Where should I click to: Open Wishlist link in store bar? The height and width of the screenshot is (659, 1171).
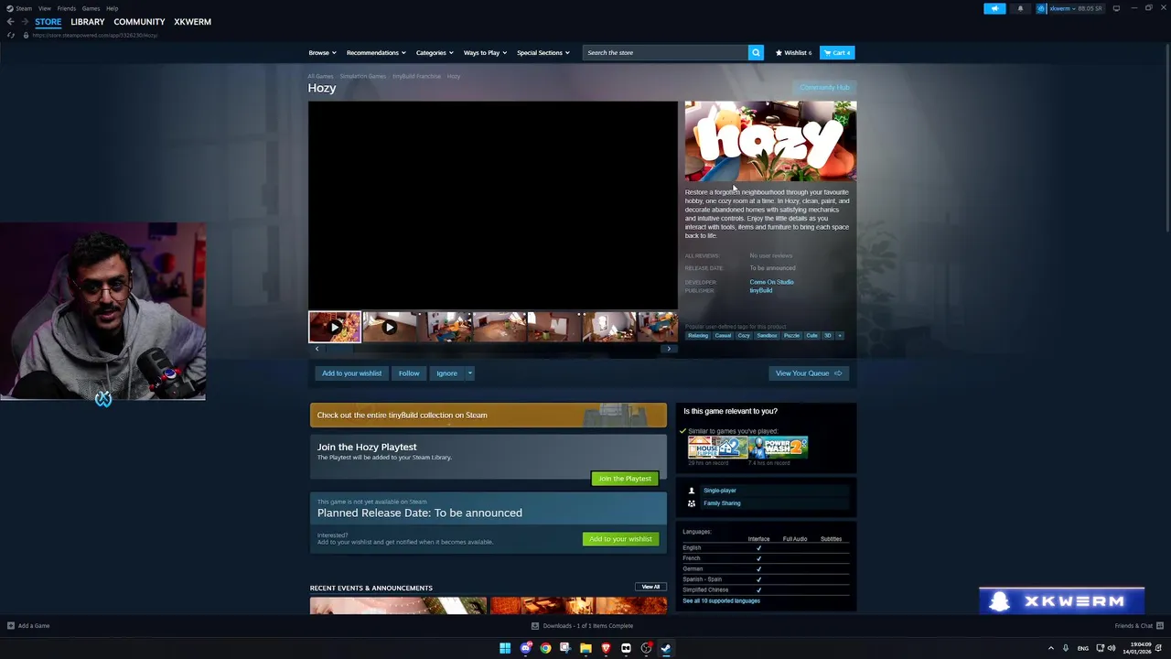[x=793, y=52]
